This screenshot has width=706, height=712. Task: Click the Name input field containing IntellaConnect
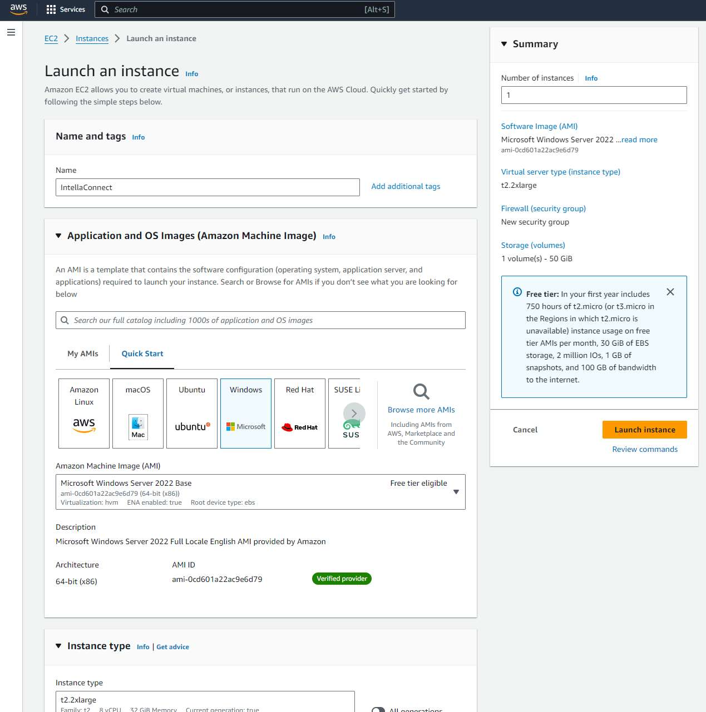point(208,187)
